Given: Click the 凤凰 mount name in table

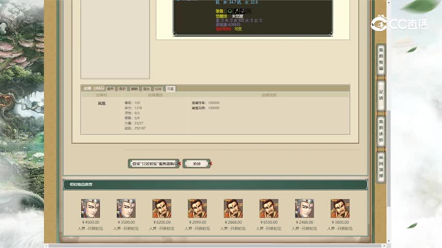Looking at the screenshot, I should pyautogui.click(x=102, y=103).
